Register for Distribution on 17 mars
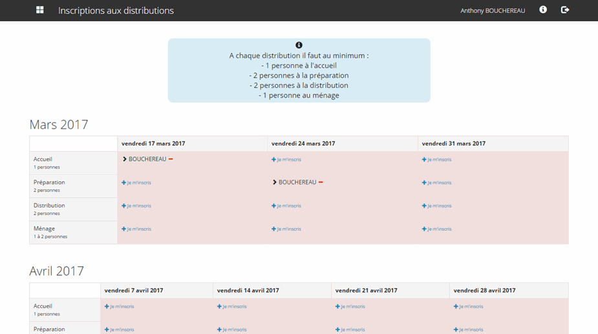The width and height of the screenshot is (598, 334). 136,206
